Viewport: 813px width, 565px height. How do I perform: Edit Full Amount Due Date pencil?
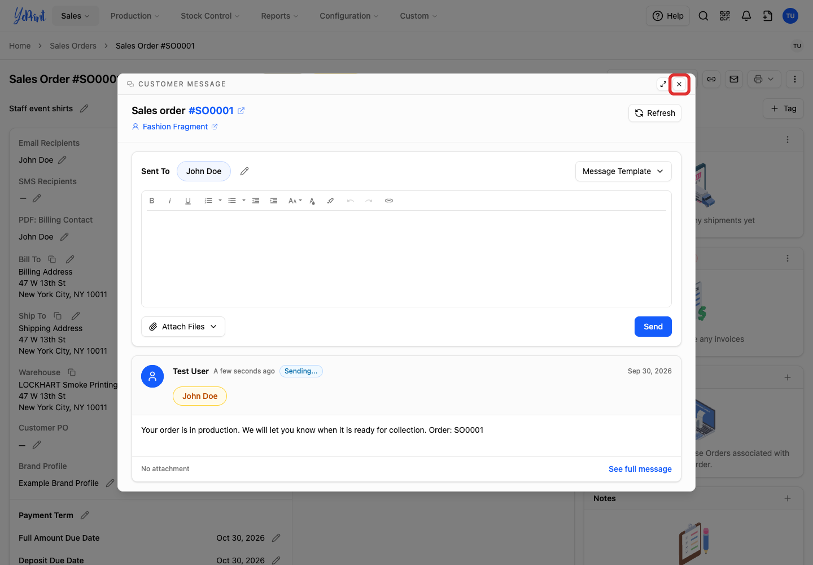point(276,538)
